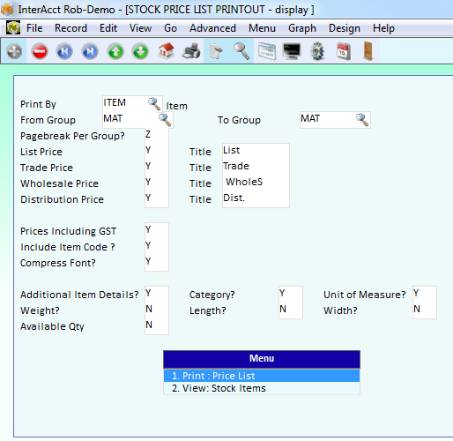Screen dimensions: 453x441
Task: Open lookup for Print By field
Action: point(154,104)
